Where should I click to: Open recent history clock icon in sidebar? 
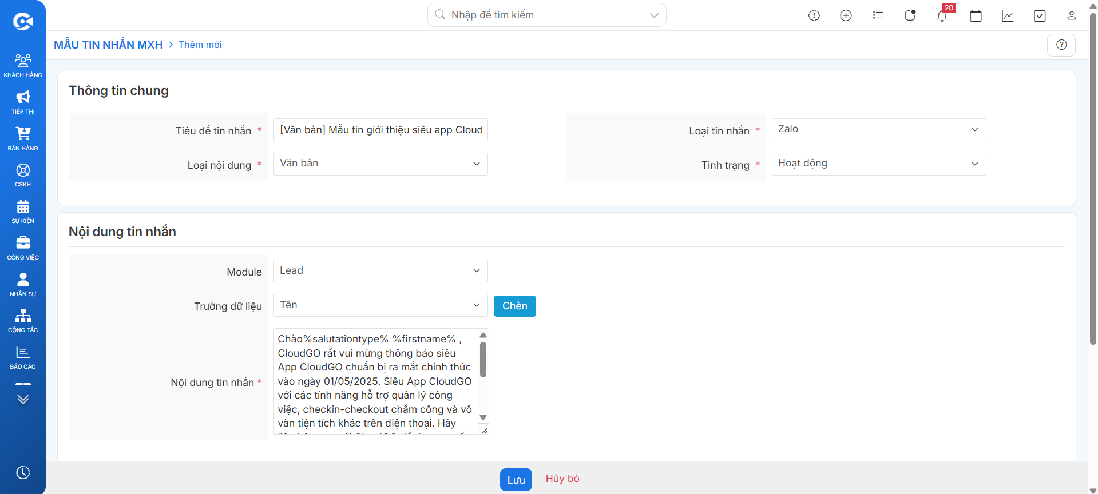tap(23, 472)
